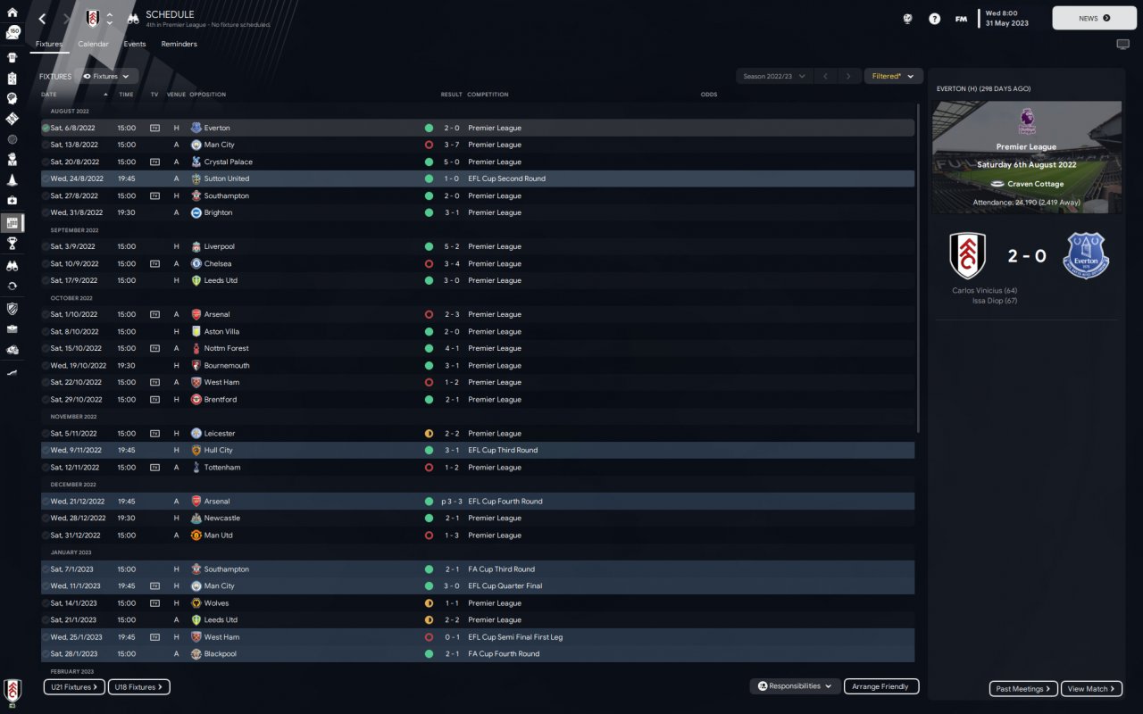
Task: Toggle the reminder circle for Man City 13/8/2022
Action: pos(46,145)
